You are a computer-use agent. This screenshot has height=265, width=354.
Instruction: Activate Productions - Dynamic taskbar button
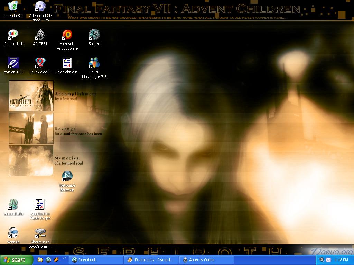point(152,260)
